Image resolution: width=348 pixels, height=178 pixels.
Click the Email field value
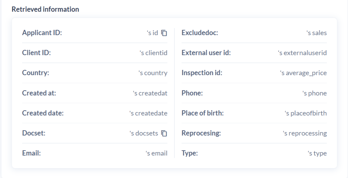pos(156,153)
